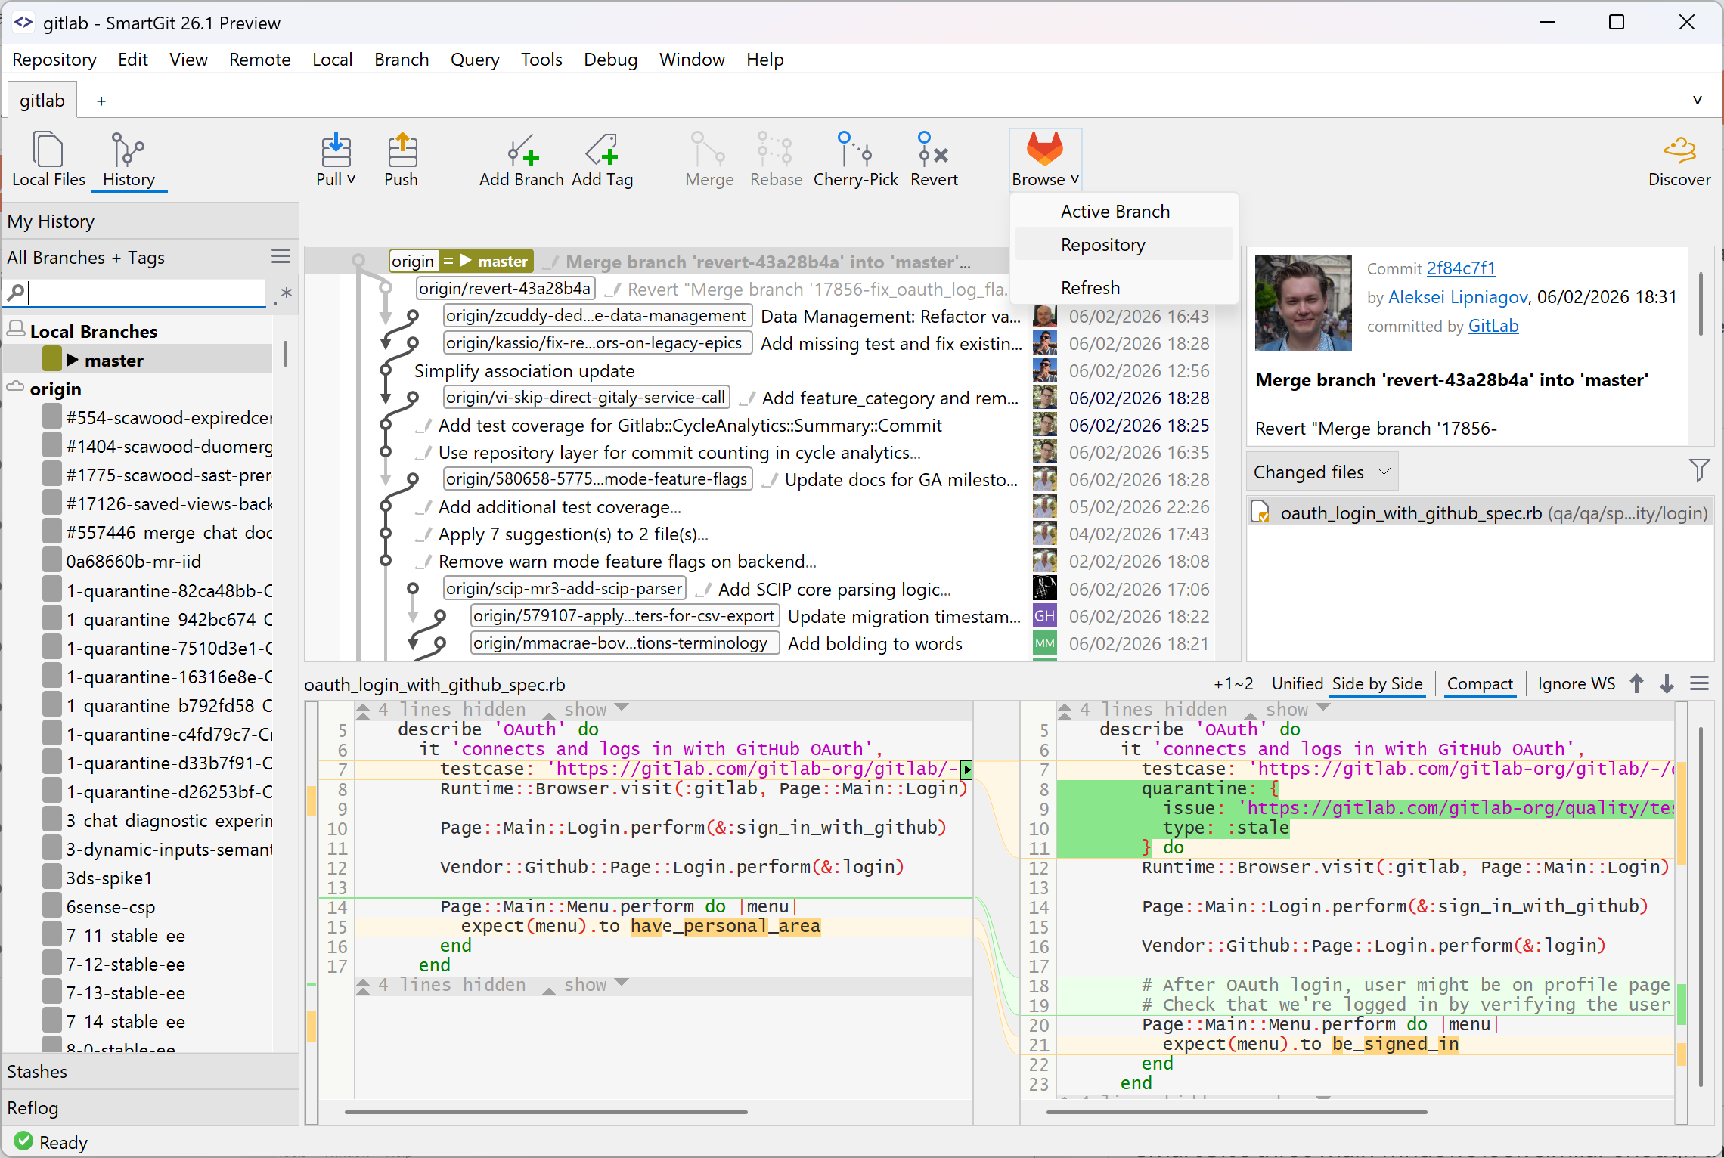Image resolution: width=1724 pixels, height=1158 pixels.
Task: Click the Add Tag icon
Action: pos(602,159)
